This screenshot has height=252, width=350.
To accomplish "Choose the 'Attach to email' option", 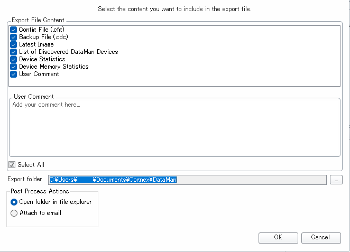I will [x=14, y=213].
